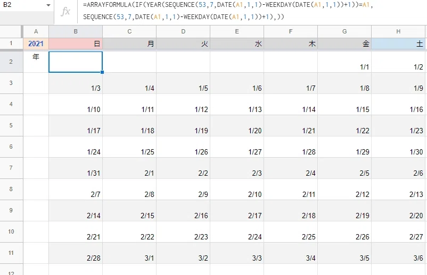Viewport: 427px width, 275px height.
Task: Select column A header
Action: point(36,31)
